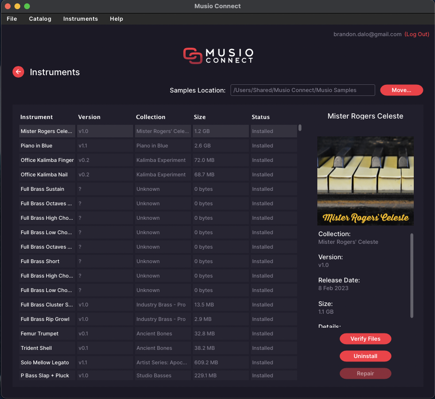
Task: Sort by the Size column header
Action: [x=200, y=117]
